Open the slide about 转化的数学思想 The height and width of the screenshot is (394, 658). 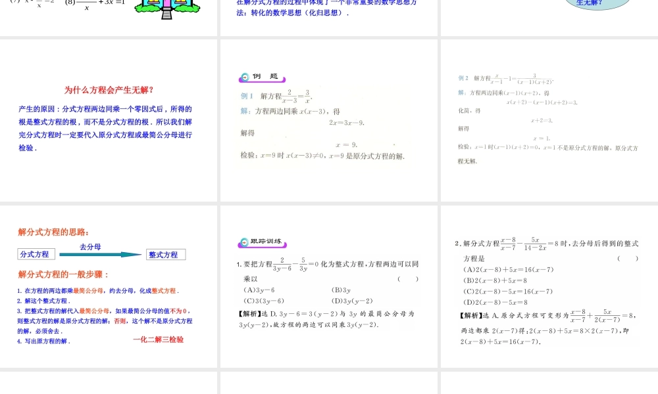[x=328, y=18]
